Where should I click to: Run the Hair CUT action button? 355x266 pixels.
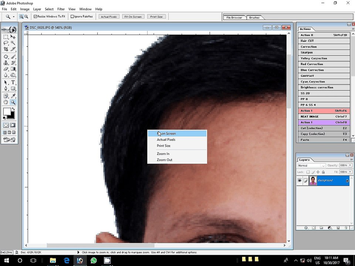coord(324,41)
